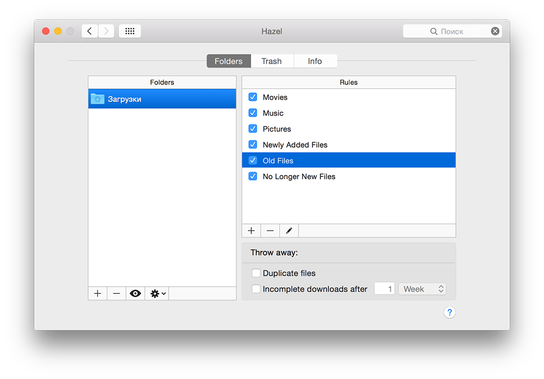544x379 pixels.
Task: Switch to the Info tab
Action: click(315, 61)
